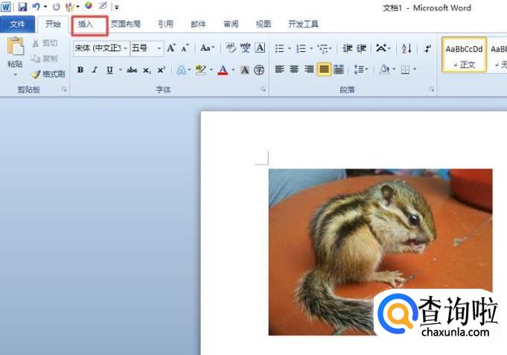Click the Paste (粘贴) clipboard icon
Image resolution: width=507 pixels, height=355 pixels.
[15, 48]
